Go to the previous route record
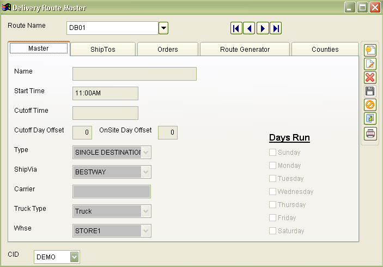 pos(249,28)
